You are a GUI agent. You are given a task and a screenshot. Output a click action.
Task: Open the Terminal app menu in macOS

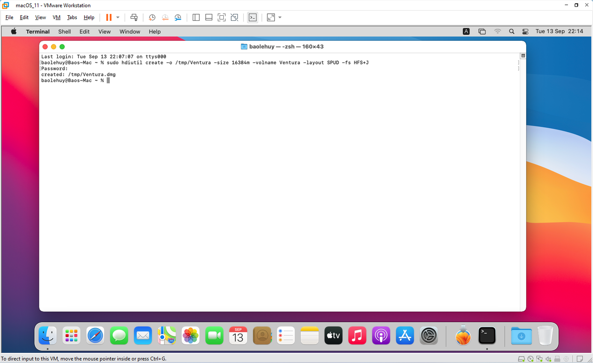38,31
